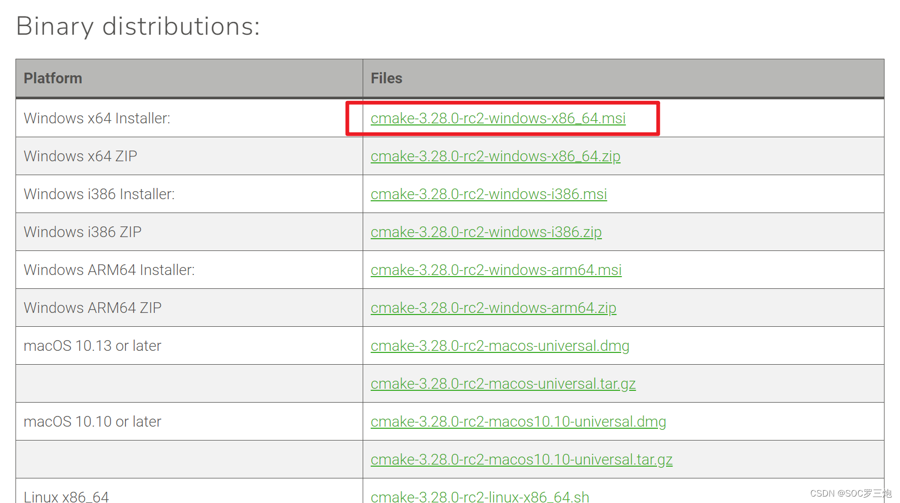Select the 'Linux x86_64' platform cell

[189, 491]
